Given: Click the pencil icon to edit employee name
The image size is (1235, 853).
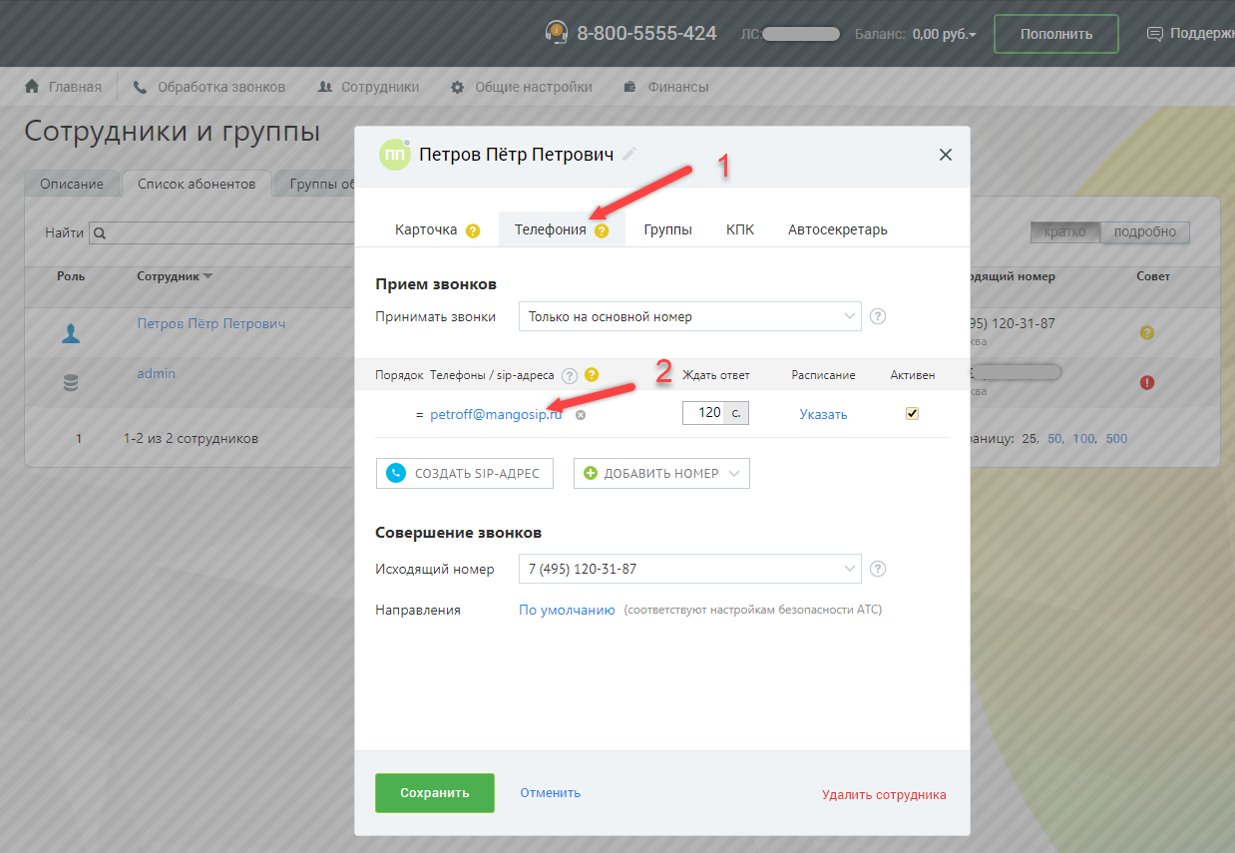Looking at the screenshot, I should [x=628, y=155].
